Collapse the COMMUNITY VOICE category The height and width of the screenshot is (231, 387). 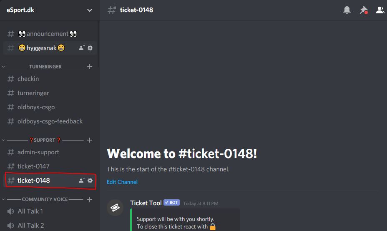[x=44, y=199]
